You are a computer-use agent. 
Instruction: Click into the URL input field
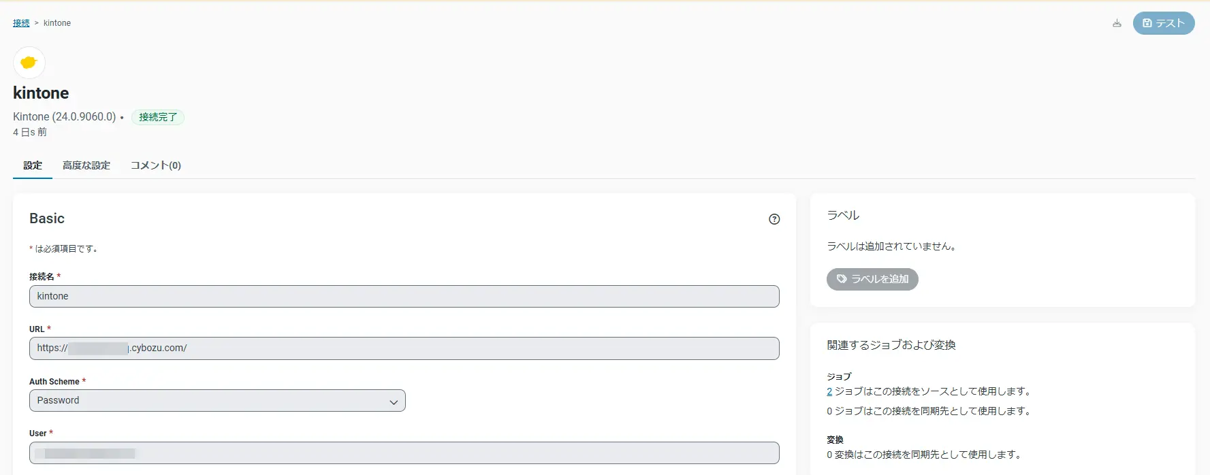click(404, 348)
